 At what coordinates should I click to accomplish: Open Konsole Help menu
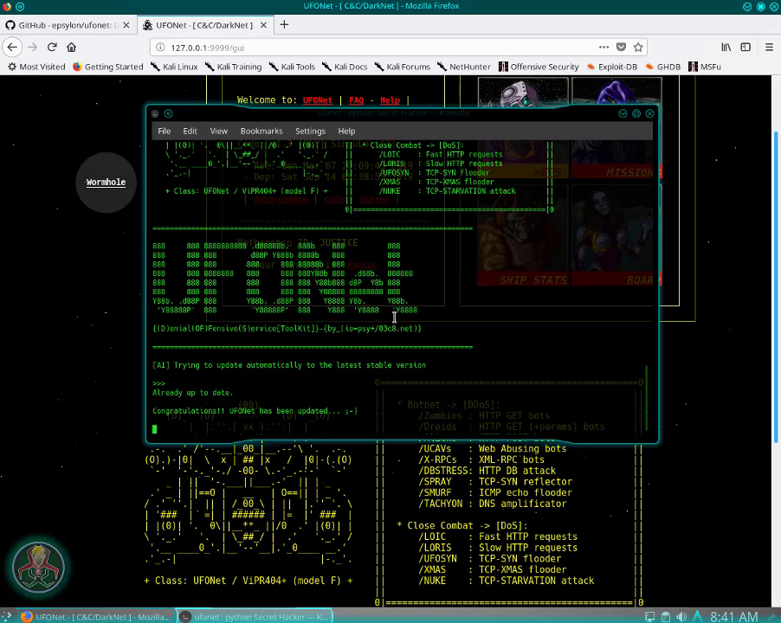coord(346,131)
